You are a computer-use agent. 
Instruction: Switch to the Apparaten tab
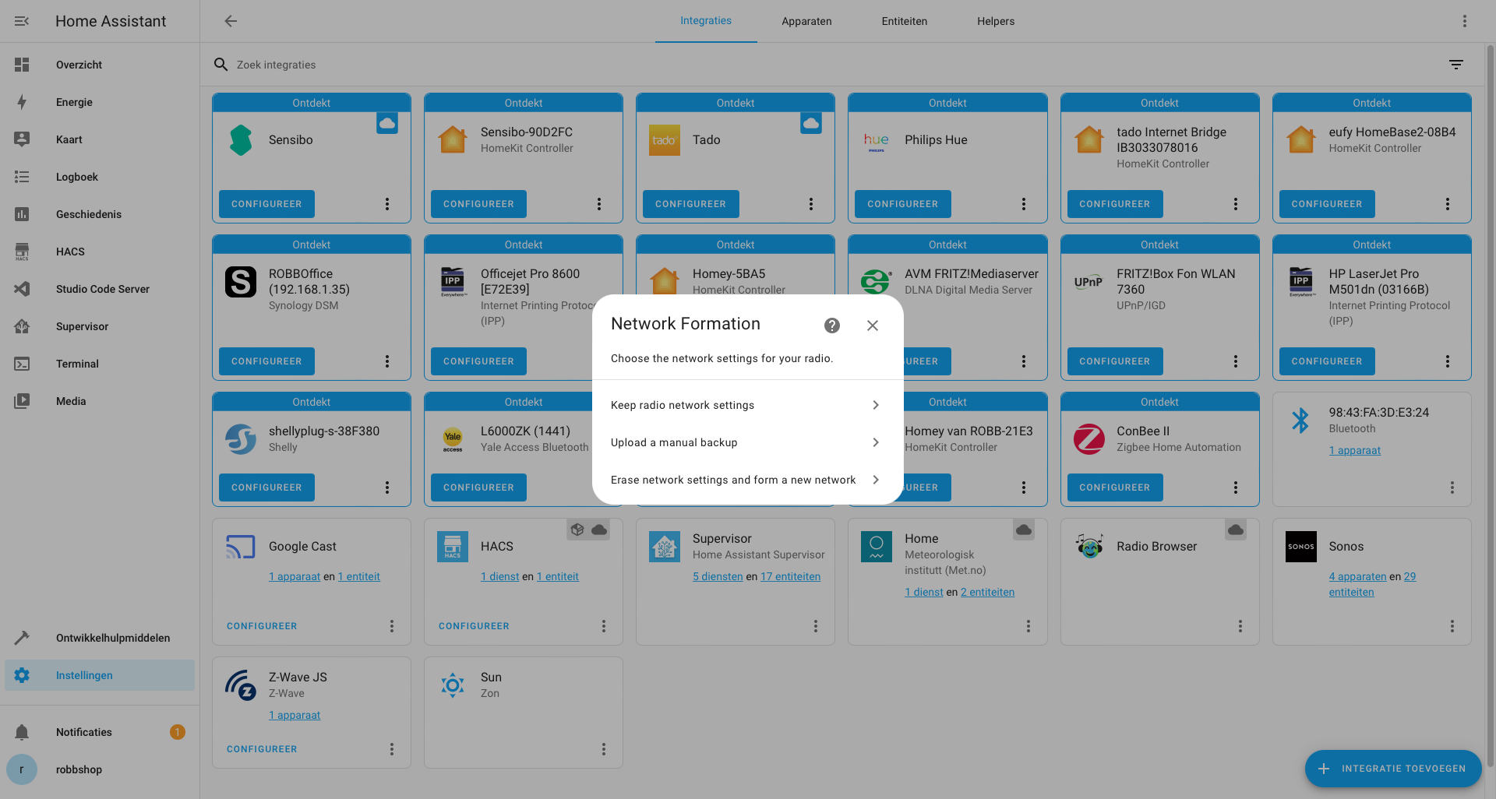coord(806,21)
